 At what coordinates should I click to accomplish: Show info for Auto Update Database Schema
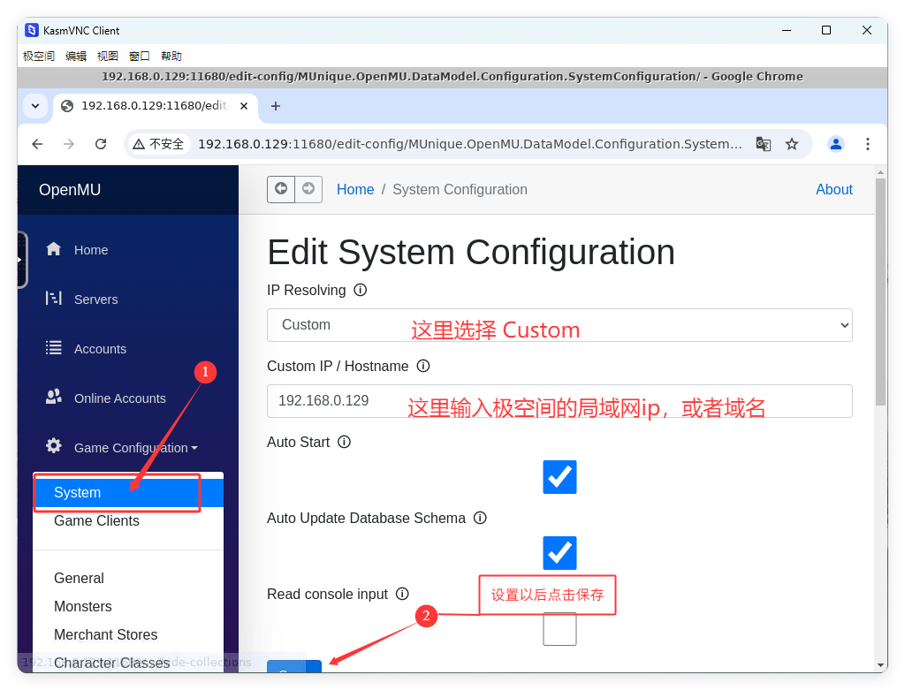pyautogui.click(x=480, y=518)
